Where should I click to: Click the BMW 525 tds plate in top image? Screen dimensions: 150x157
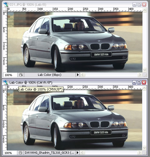pos(101,55)
